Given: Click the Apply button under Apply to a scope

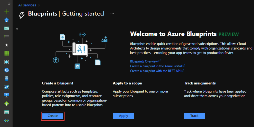Looking at the screenshot, I should pyautogui.click(x=123, y=116).
